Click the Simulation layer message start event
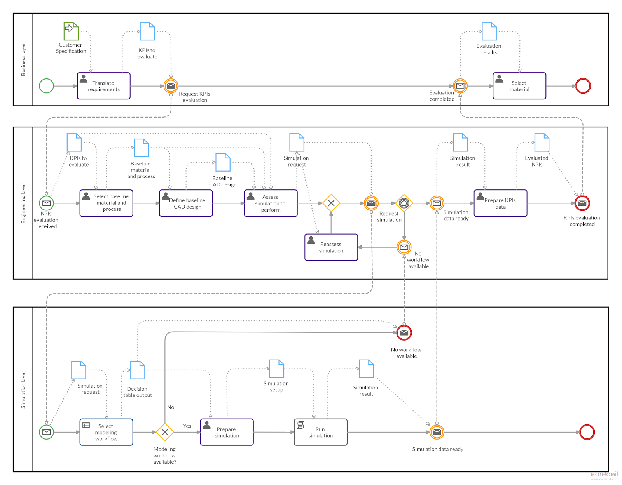622x485 pixels. [x=46, y=432]
